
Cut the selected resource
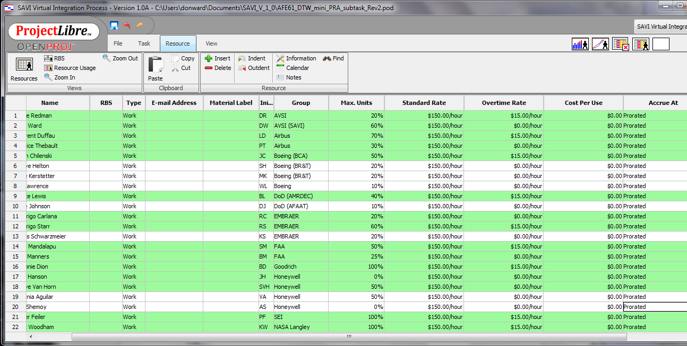pos(181,68)
